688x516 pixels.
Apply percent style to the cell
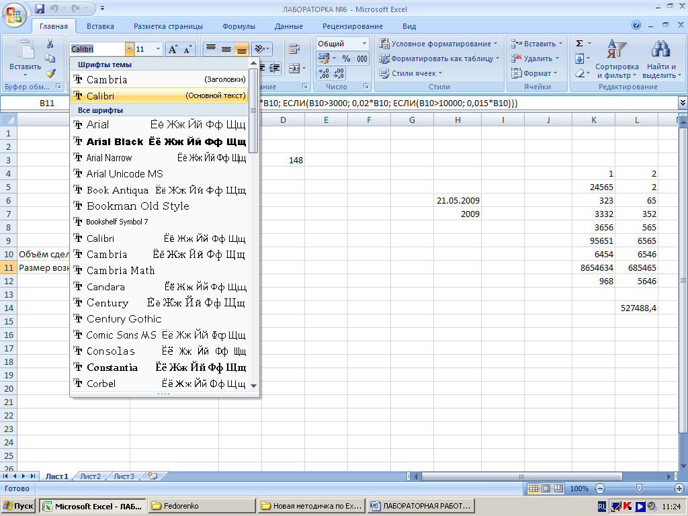pyautogui.click(x=346, y=58)
